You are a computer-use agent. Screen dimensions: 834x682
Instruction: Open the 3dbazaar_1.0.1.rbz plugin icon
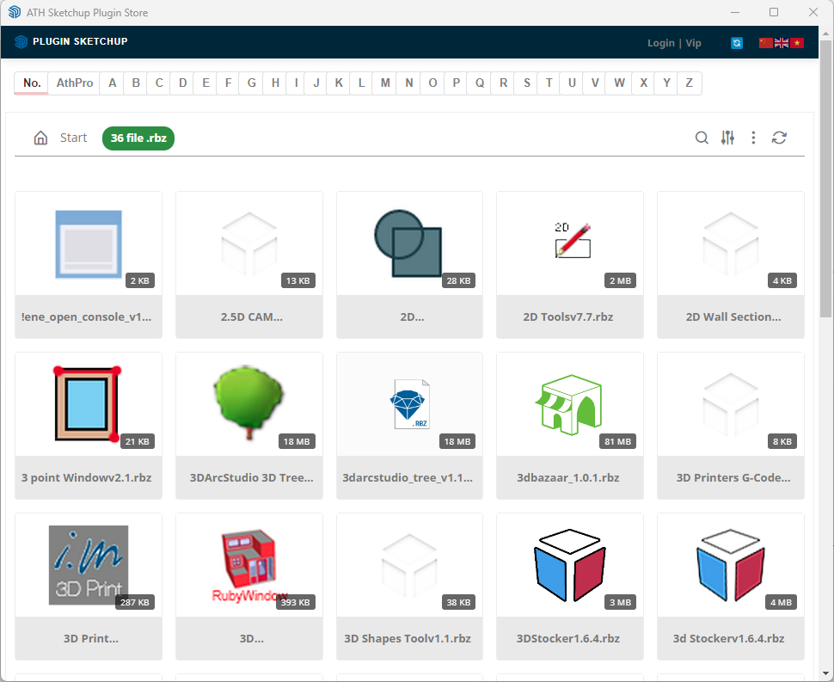click(x=570, y=402)
